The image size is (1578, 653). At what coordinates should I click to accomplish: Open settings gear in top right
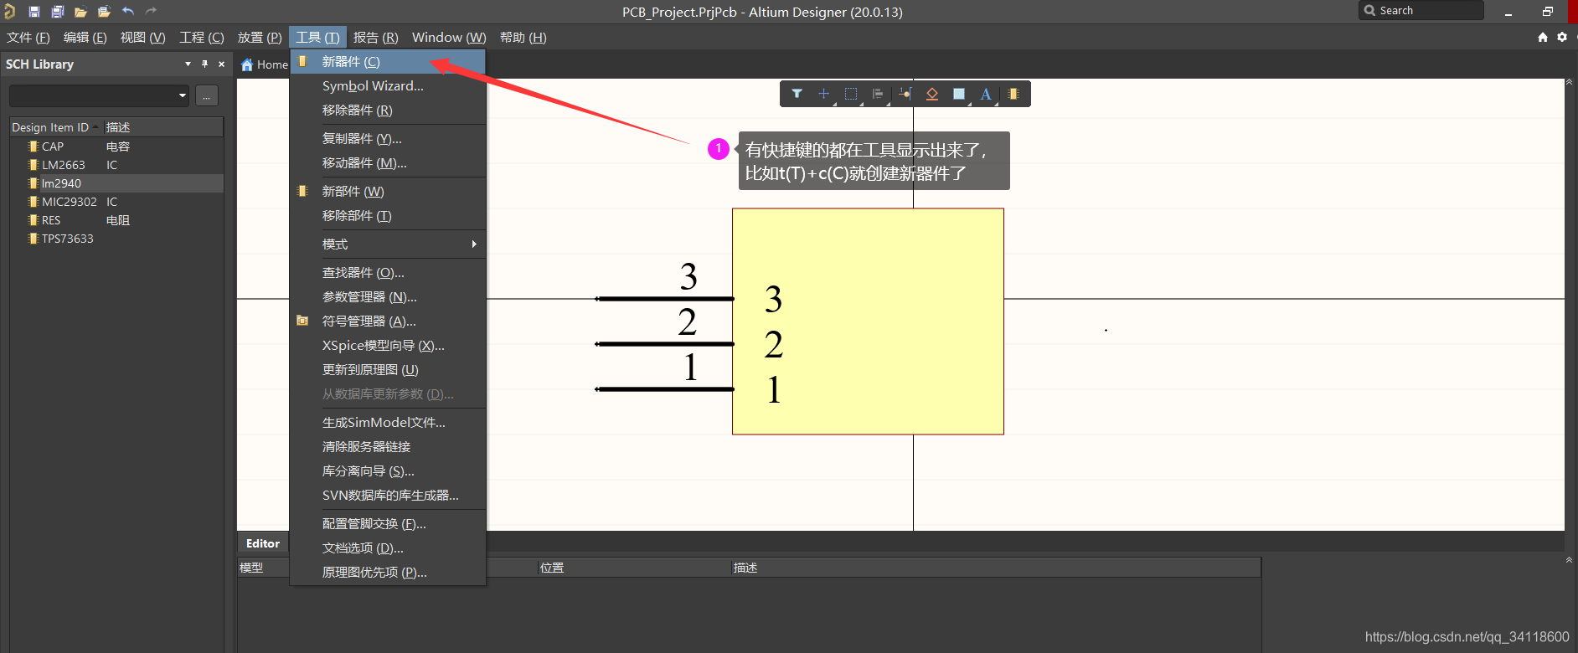(1562, 37)
